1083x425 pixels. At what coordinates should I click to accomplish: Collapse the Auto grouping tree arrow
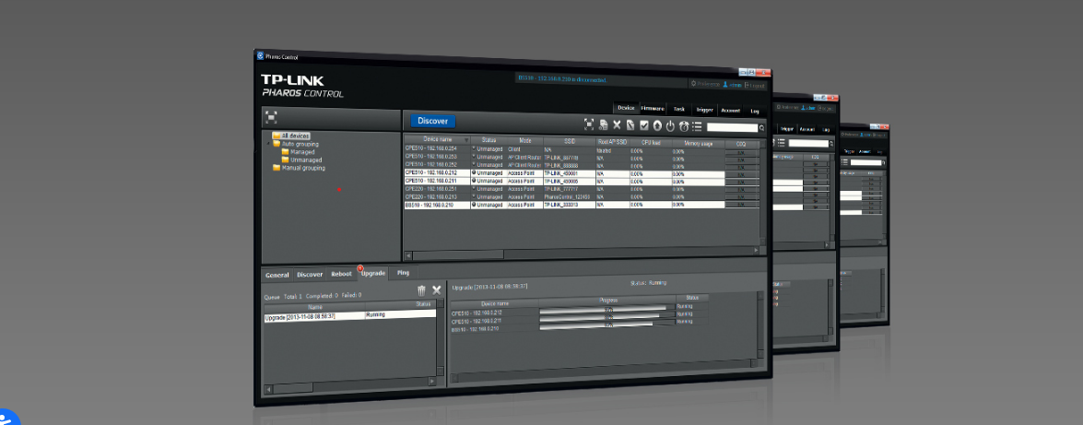pyautogui.click(x=268, y=144)
